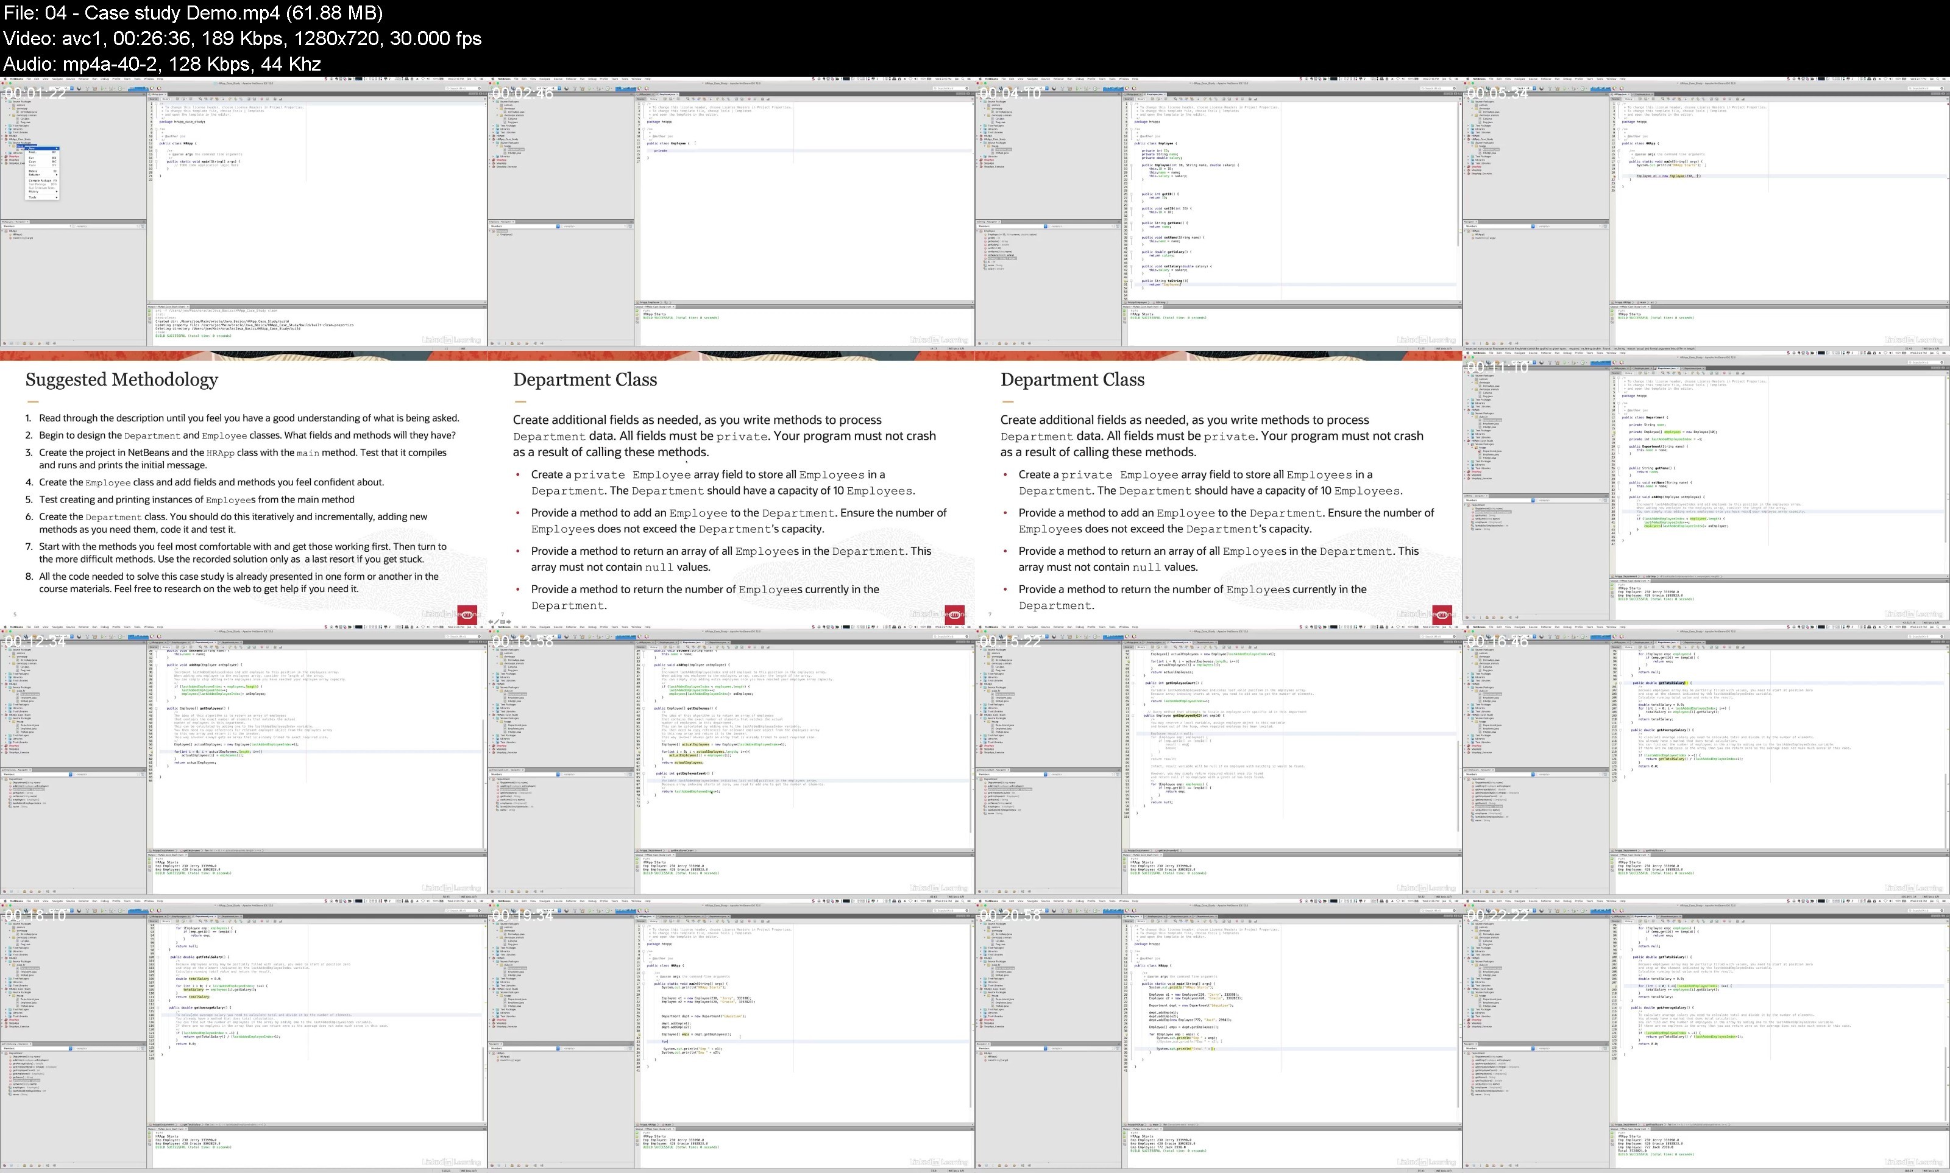
Task: Open the thumbnail stamped 00:22:22
Action: [x=1706, y=1036]
